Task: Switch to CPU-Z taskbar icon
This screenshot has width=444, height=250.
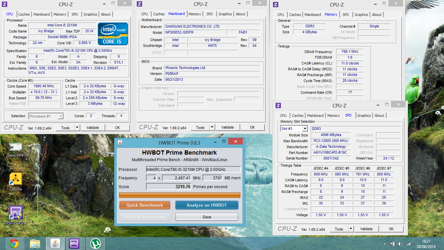Action: (74, 243)
